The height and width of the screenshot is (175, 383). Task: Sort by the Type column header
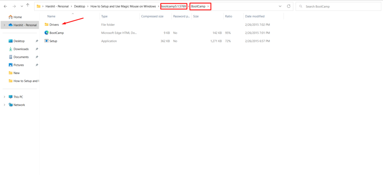pos(104,16)
